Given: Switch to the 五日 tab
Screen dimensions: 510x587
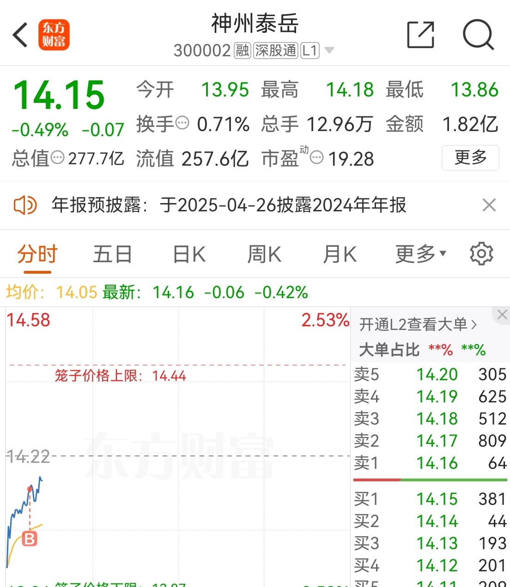Looking at the screenshot, I should click(x=112, y=254).
